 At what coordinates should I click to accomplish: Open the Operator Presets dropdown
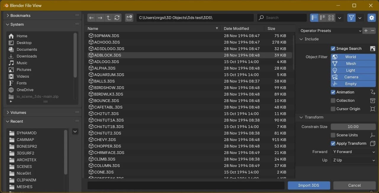(x=330, y=31)
